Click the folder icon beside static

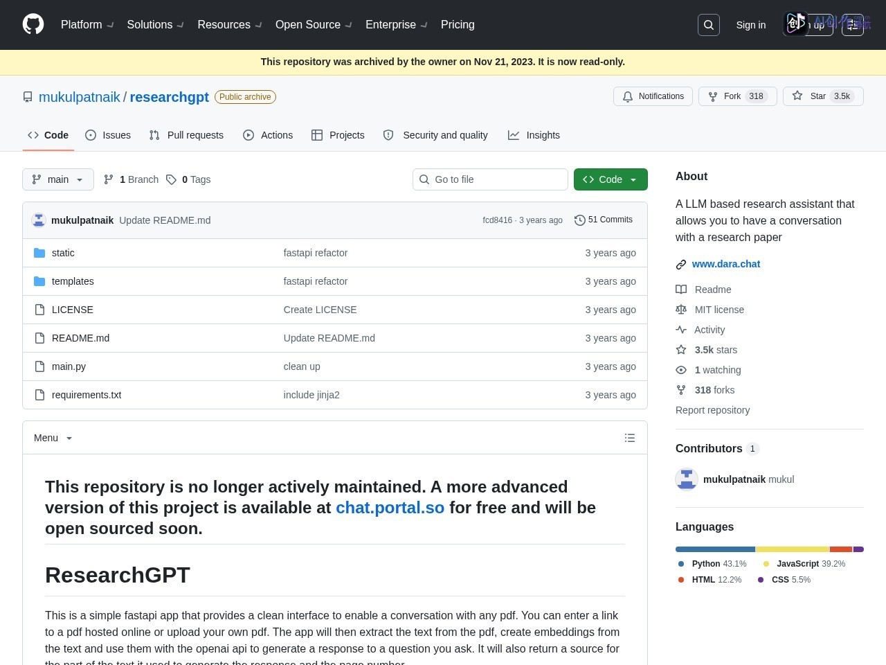point(39,253)
